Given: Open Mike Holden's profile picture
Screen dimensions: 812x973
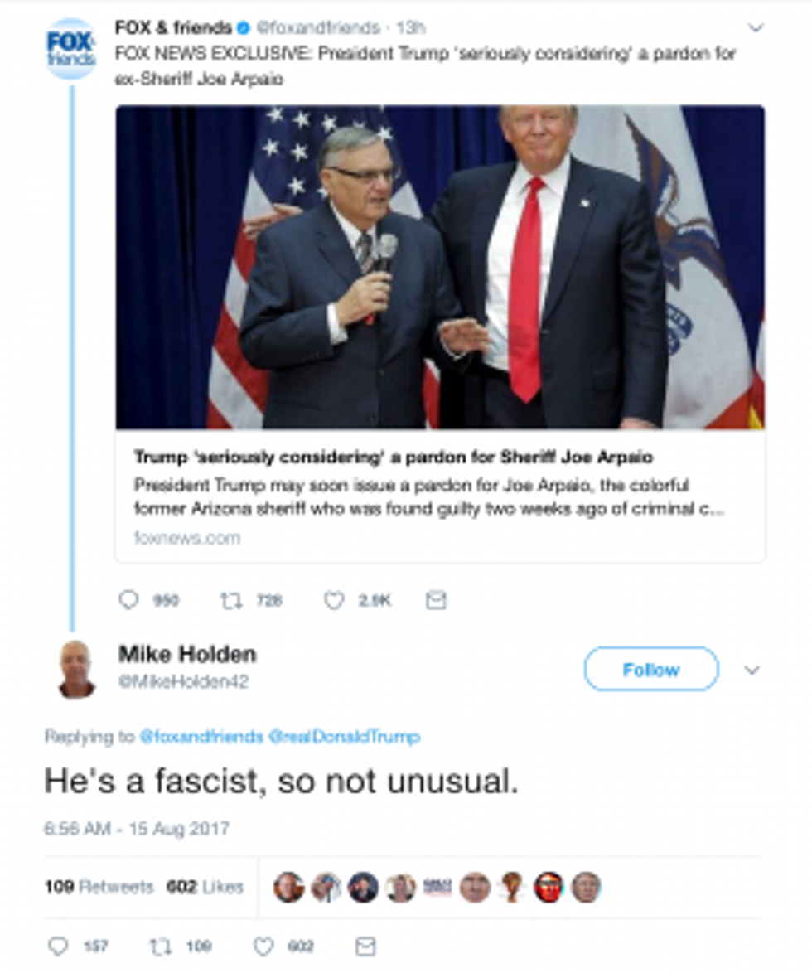Looking at the screenshot, I should click(76, 668).
